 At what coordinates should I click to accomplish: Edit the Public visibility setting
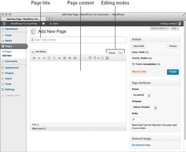tap(150, 58)
